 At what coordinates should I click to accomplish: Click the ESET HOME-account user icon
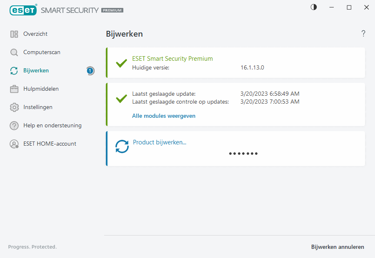pos(14,144)
